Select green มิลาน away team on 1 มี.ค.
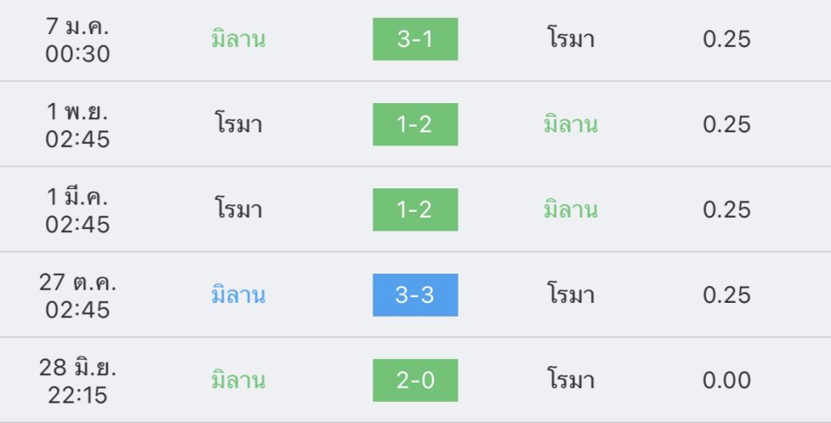The image size is (831, 423). coord(571,209)
